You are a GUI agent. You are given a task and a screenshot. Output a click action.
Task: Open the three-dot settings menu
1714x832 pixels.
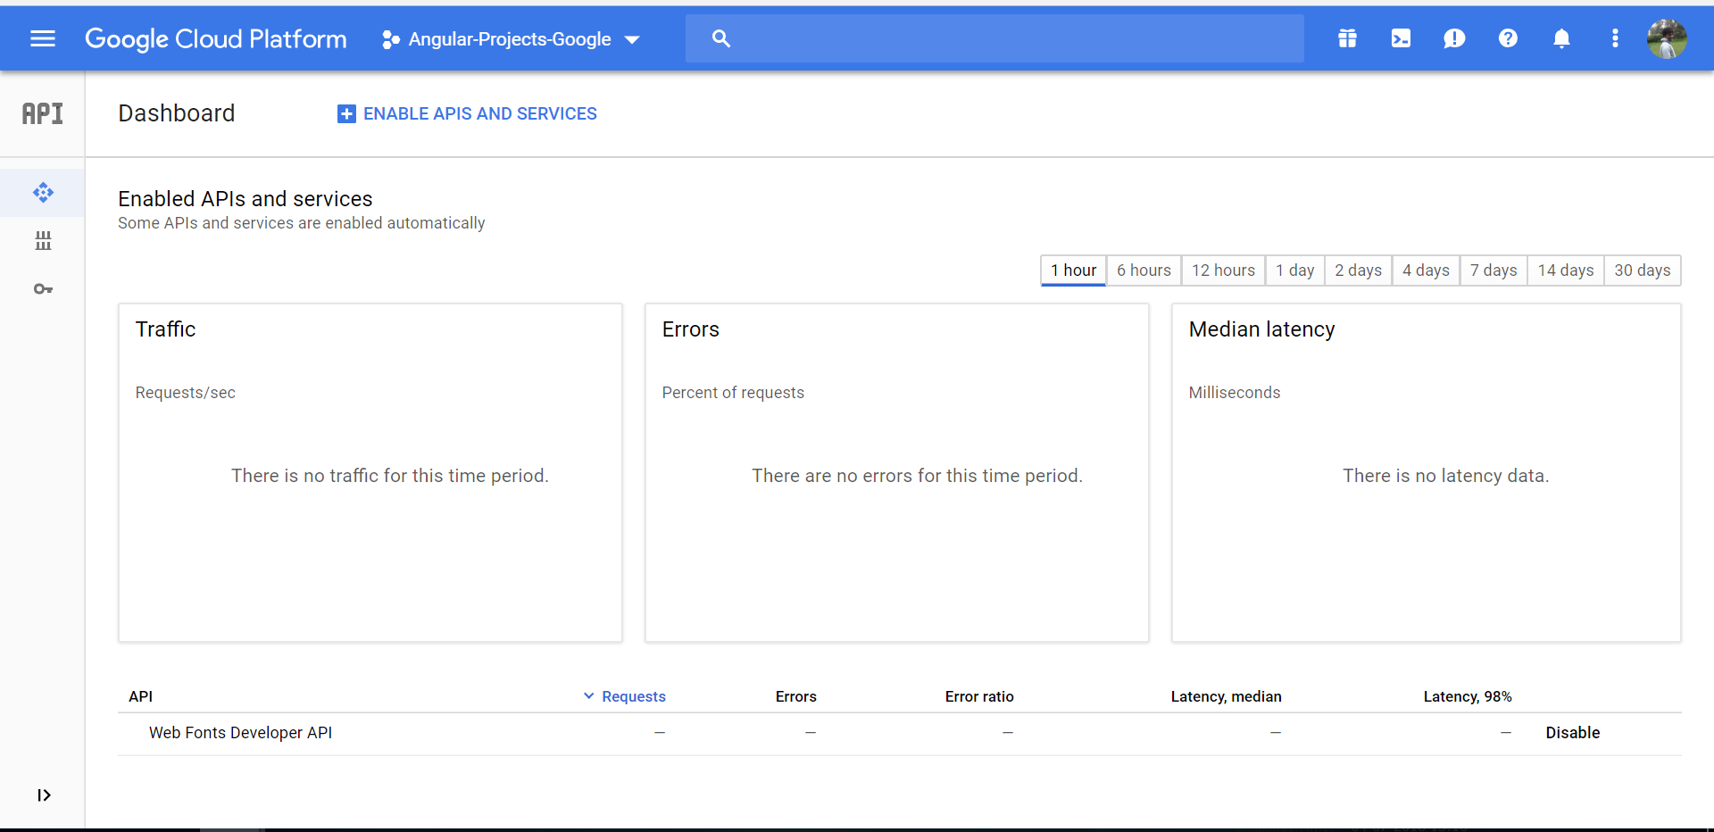coord(1615,38)
